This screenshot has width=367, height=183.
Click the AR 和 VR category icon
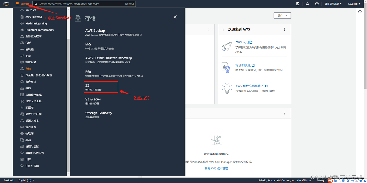[22, 11]
